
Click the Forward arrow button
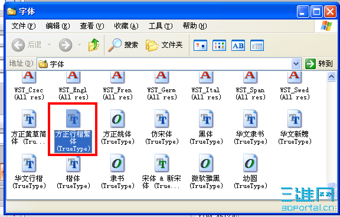(x=66, y=45)
